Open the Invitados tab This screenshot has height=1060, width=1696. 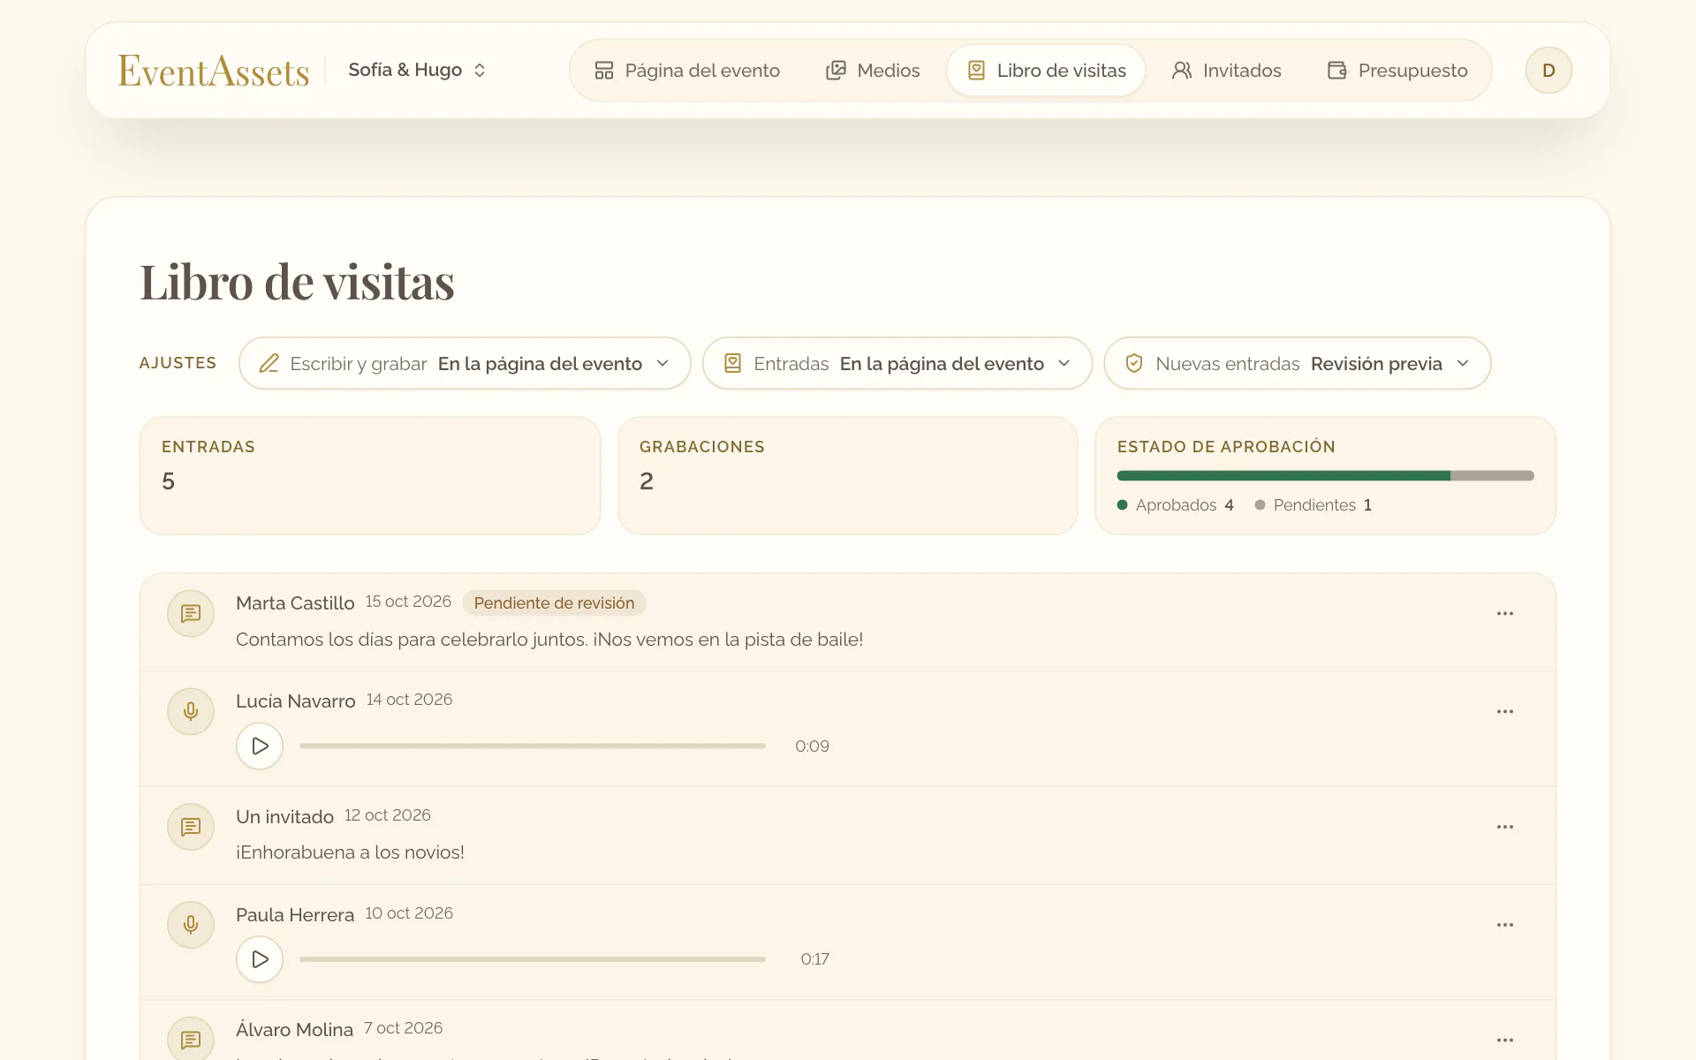click(x=1226, y=71)
